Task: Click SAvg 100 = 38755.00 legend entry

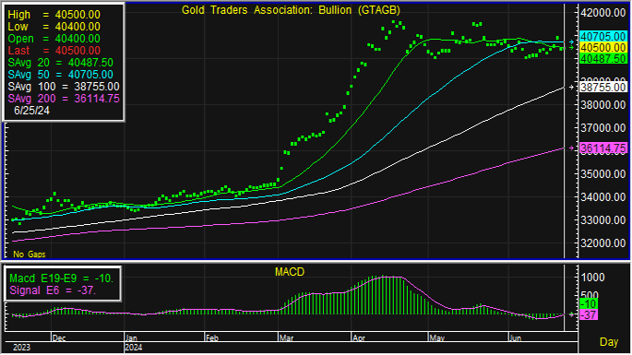Action: 64,87
